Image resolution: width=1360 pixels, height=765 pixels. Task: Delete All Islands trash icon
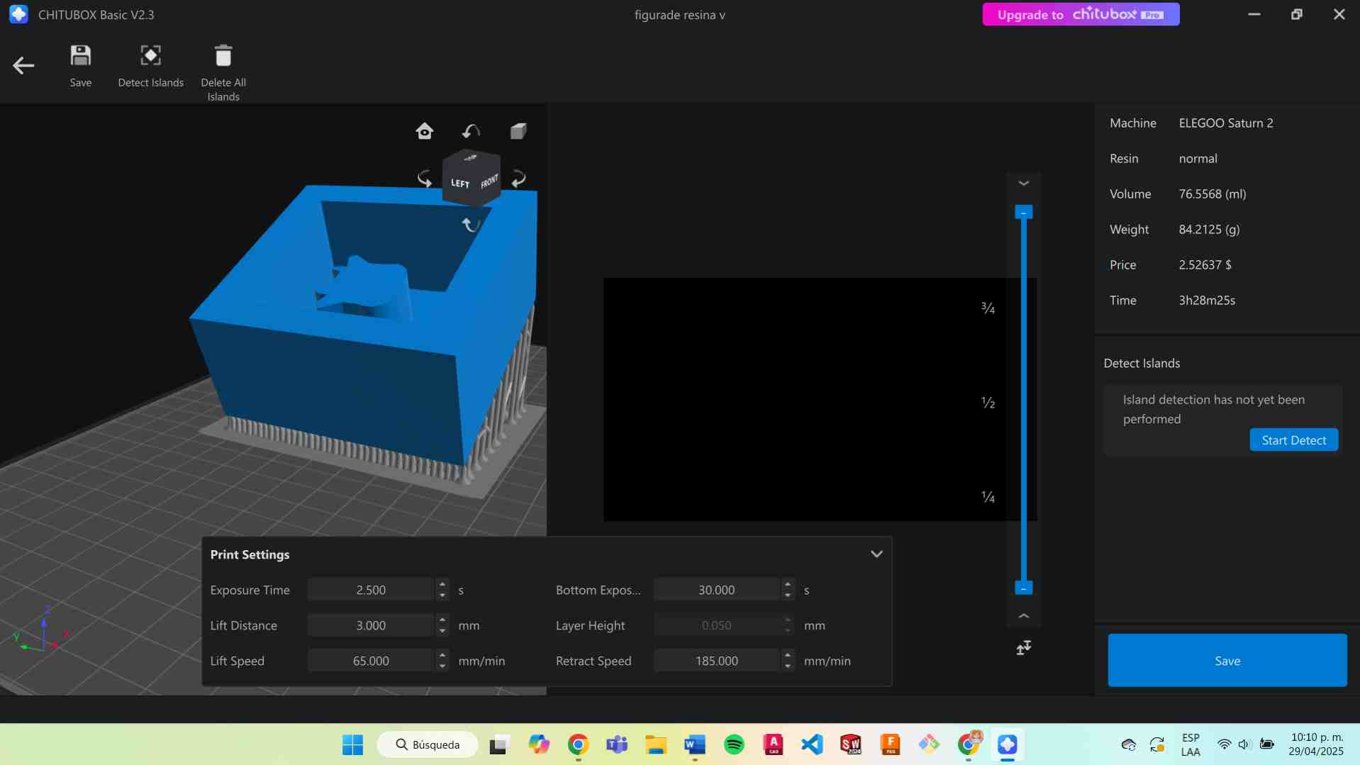[x=223, y=56]
